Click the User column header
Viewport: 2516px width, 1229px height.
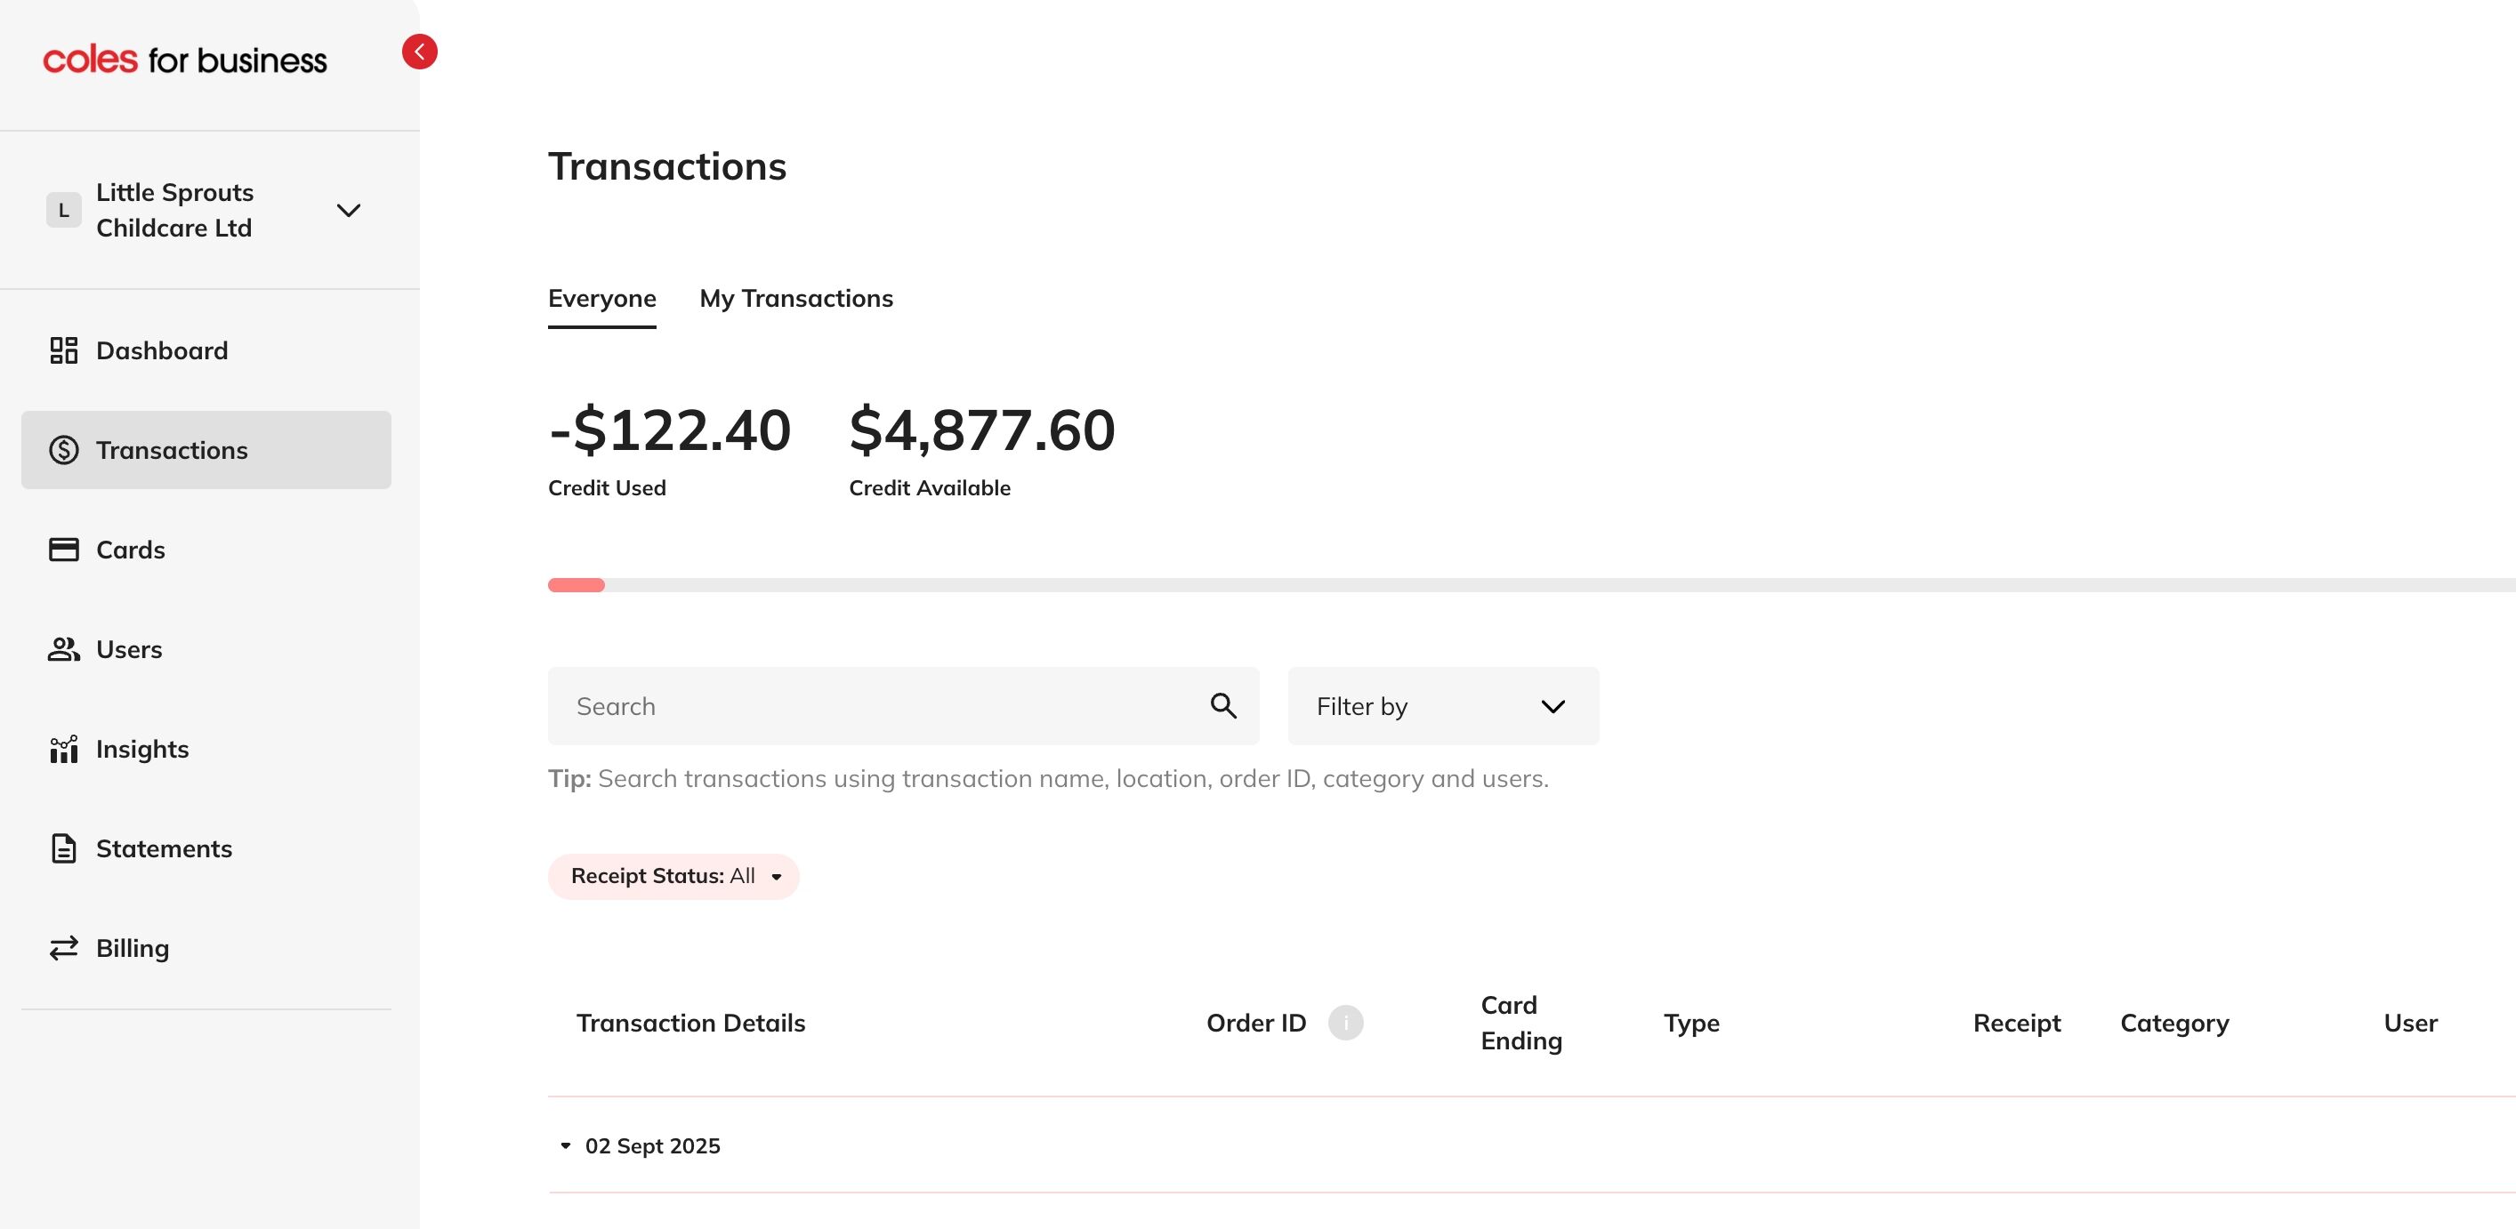pos(2409,1022)
